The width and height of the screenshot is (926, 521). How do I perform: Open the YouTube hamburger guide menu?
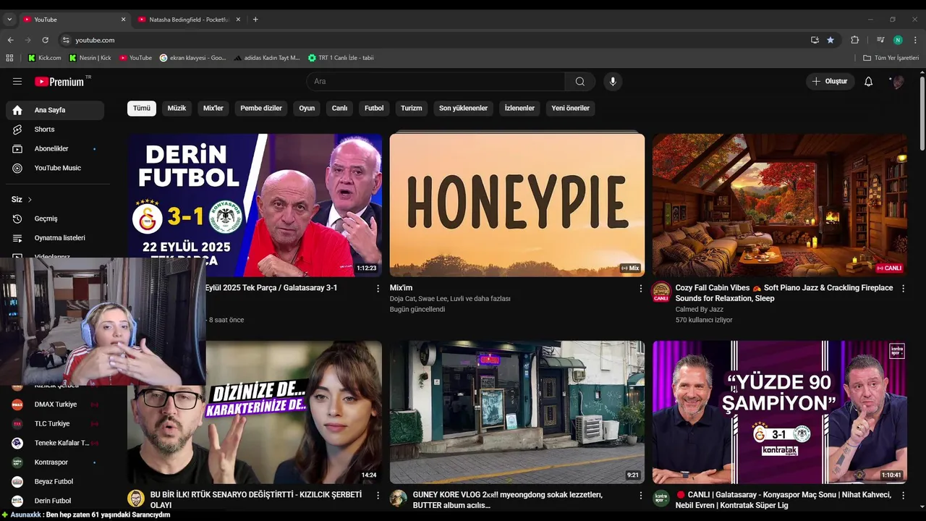tap(17, 81)
